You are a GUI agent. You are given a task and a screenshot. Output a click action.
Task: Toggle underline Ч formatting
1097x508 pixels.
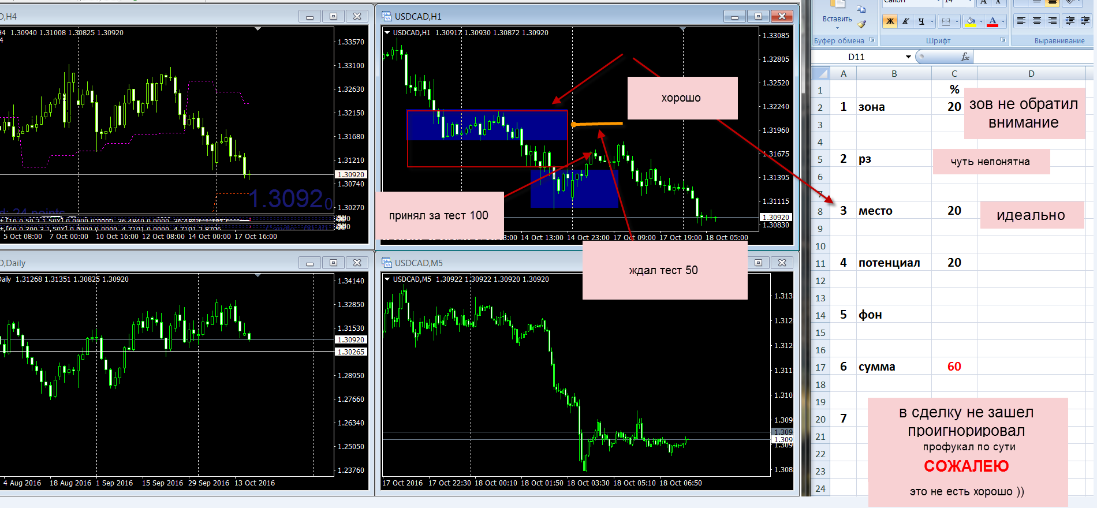click(x=921, y=21)
